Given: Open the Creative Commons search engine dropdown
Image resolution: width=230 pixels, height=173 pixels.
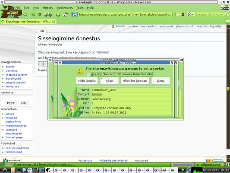Looking at the screenshot, I should coord(190,14).
